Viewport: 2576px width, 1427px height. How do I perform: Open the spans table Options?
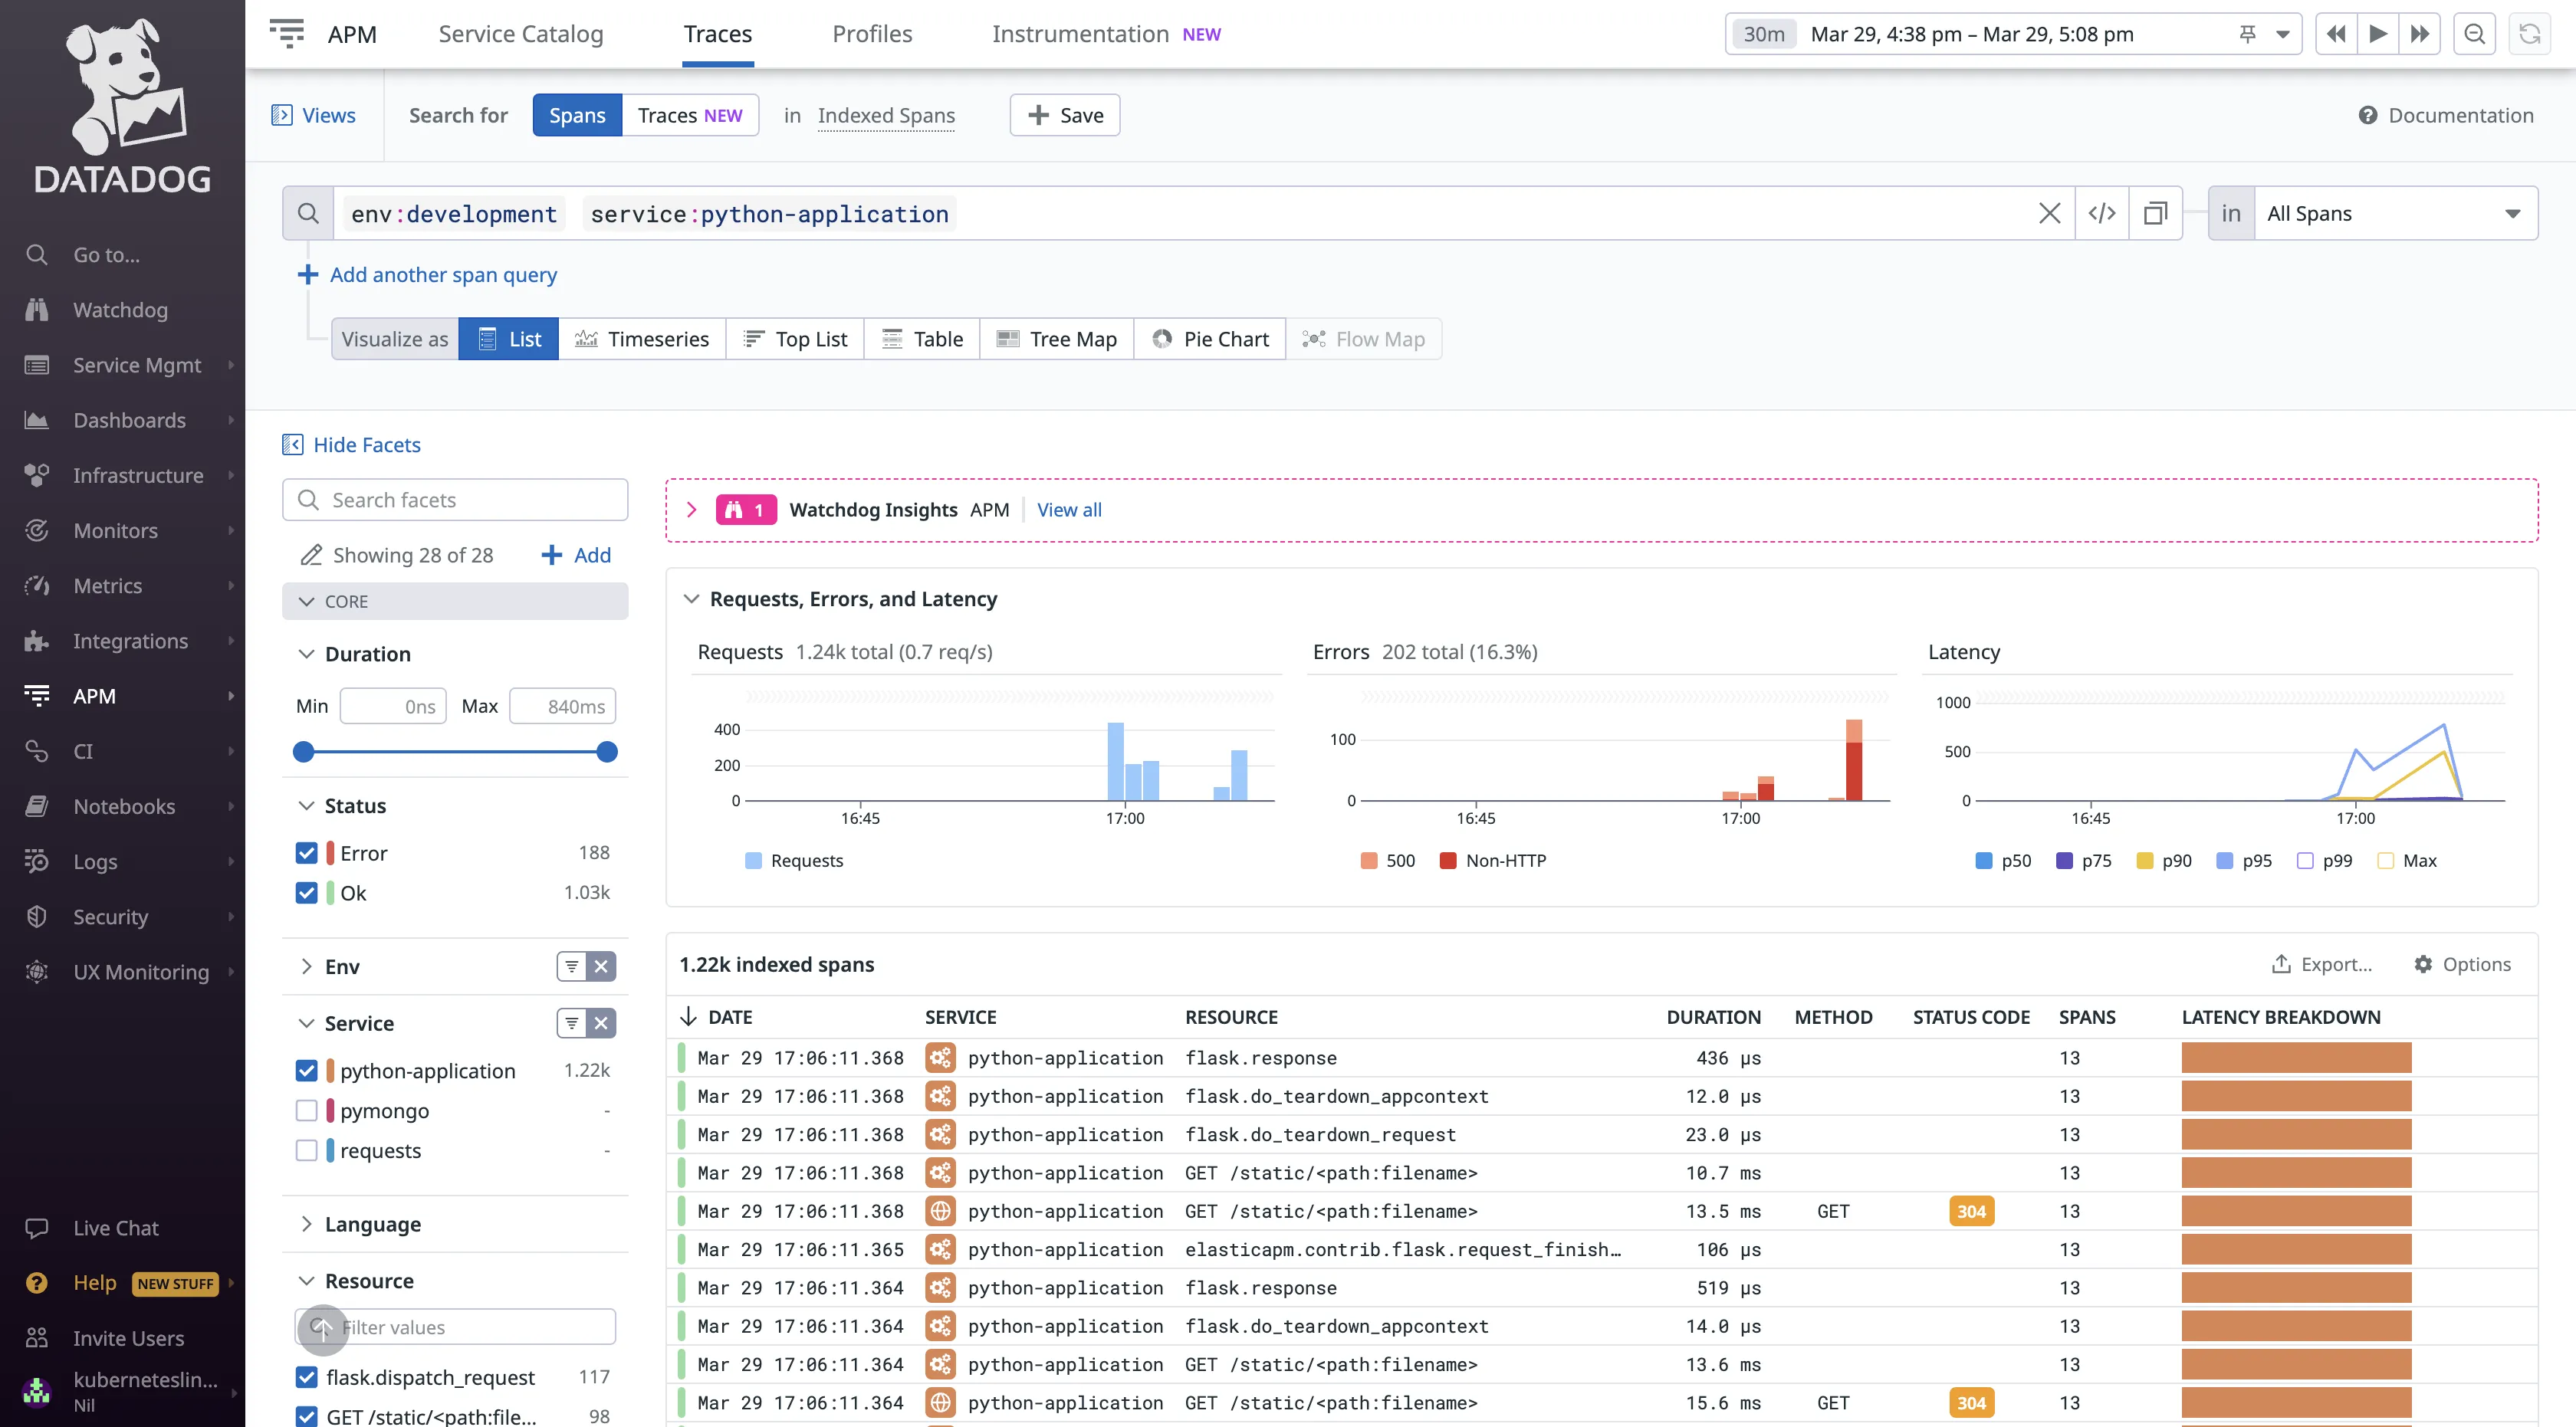[x=2462, y=964]
